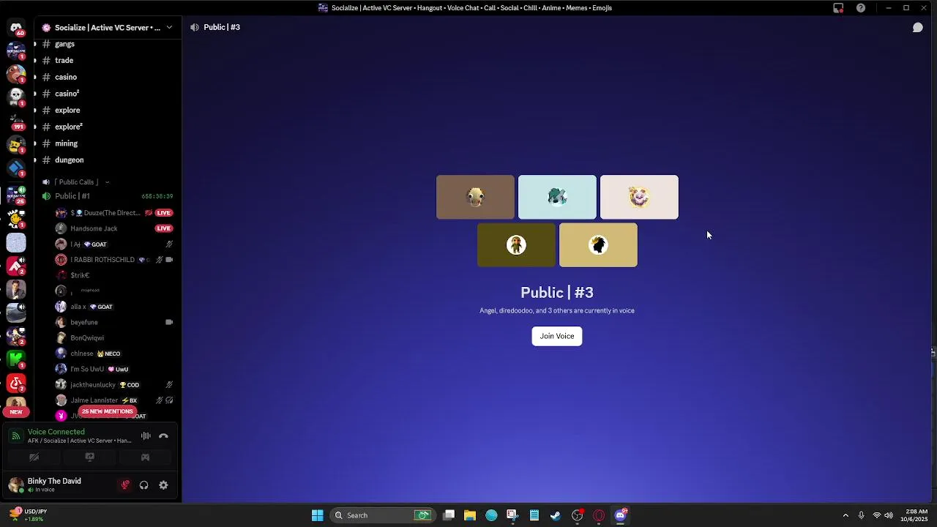Show hidden system tray icons chevron

[x=845, y=515]
